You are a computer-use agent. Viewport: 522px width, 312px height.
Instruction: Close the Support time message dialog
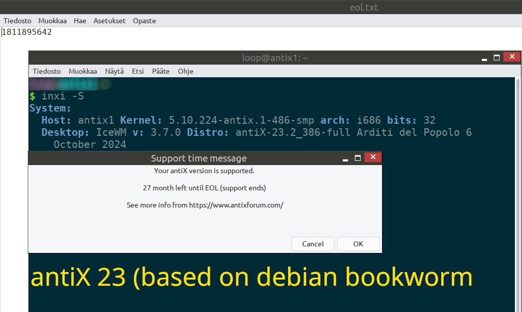pyautogui.click(x=373, y=157)
